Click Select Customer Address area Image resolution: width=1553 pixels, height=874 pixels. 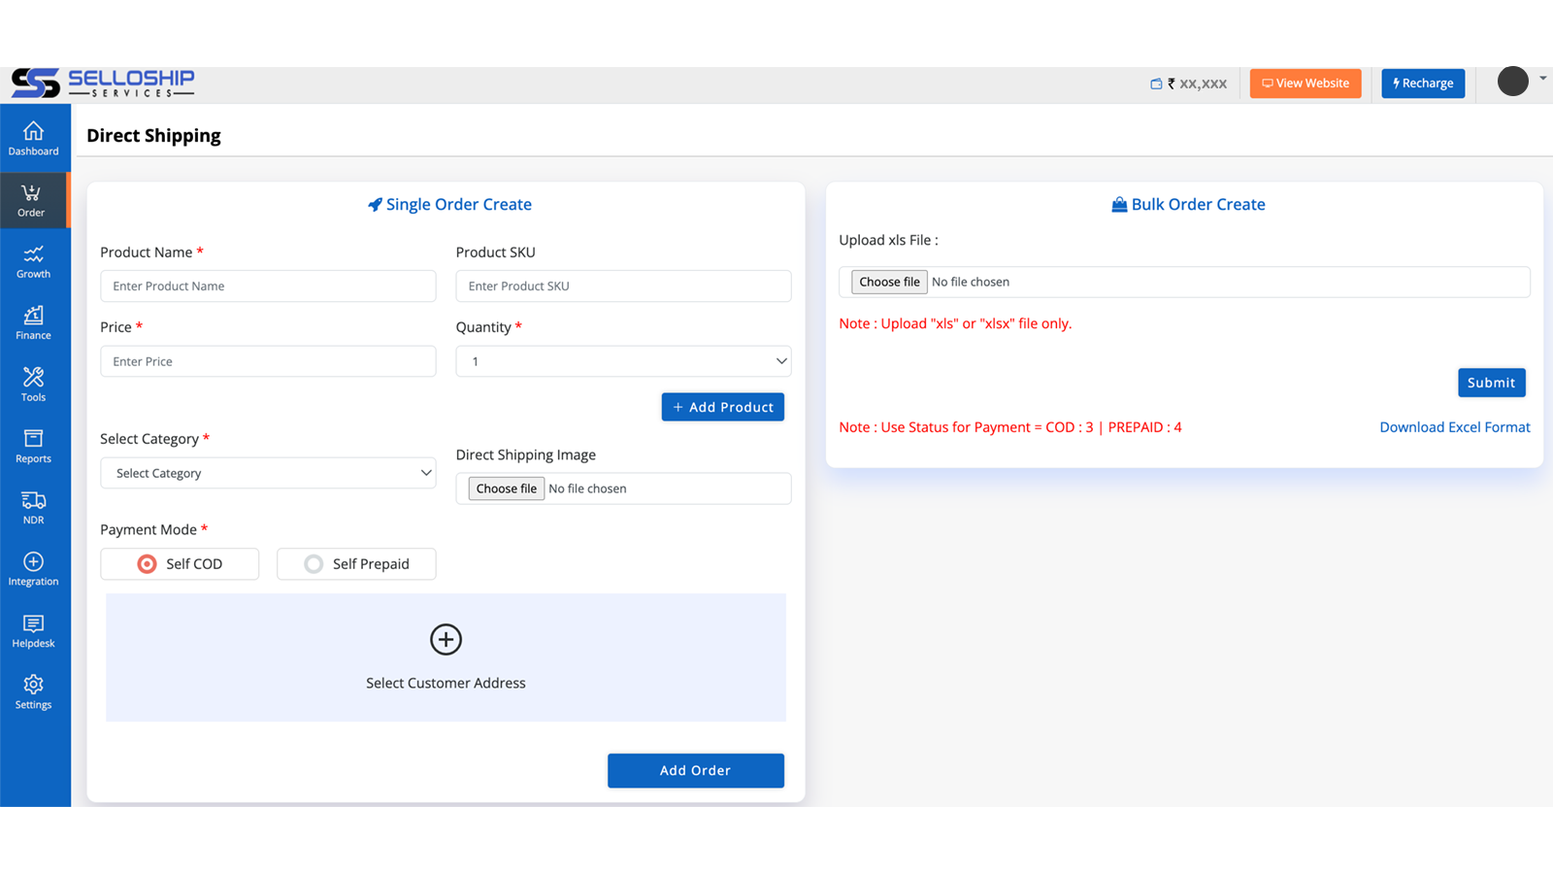446,658
